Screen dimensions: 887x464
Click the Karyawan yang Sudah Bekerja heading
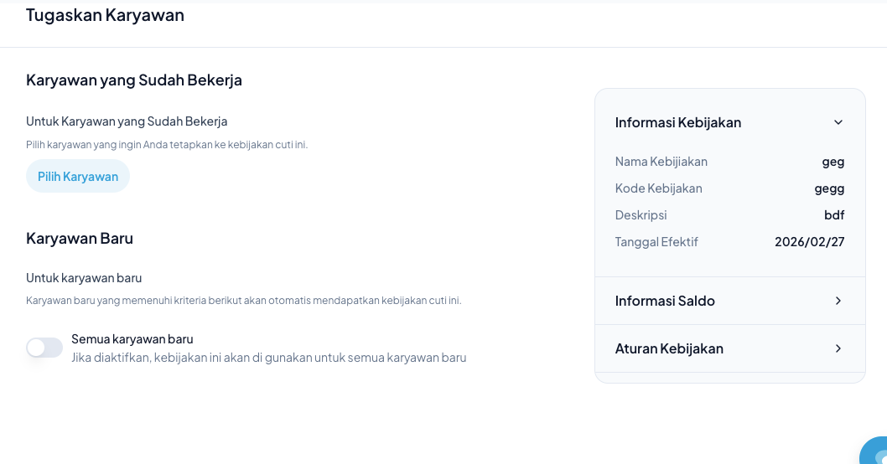click(x=134, y=80)
